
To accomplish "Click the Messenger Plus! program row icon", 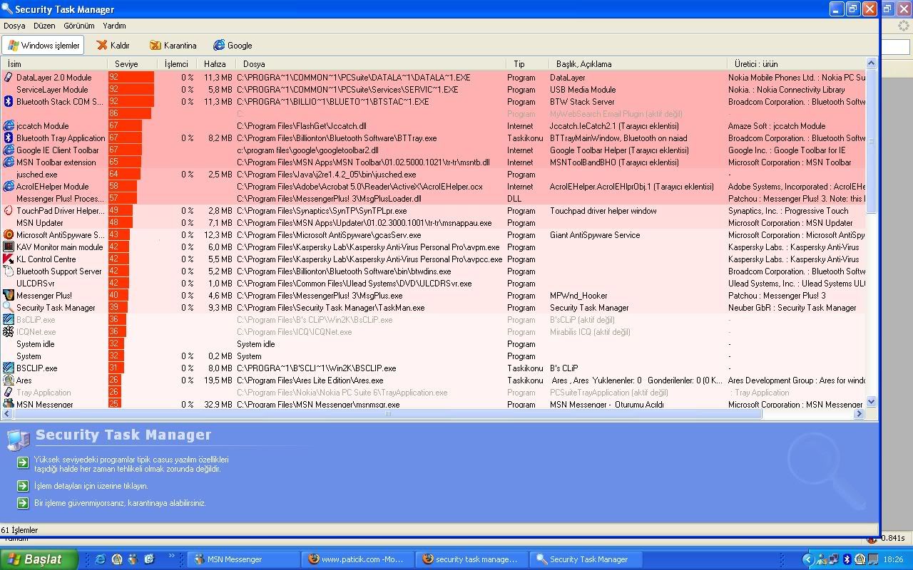I will point(9,296).
